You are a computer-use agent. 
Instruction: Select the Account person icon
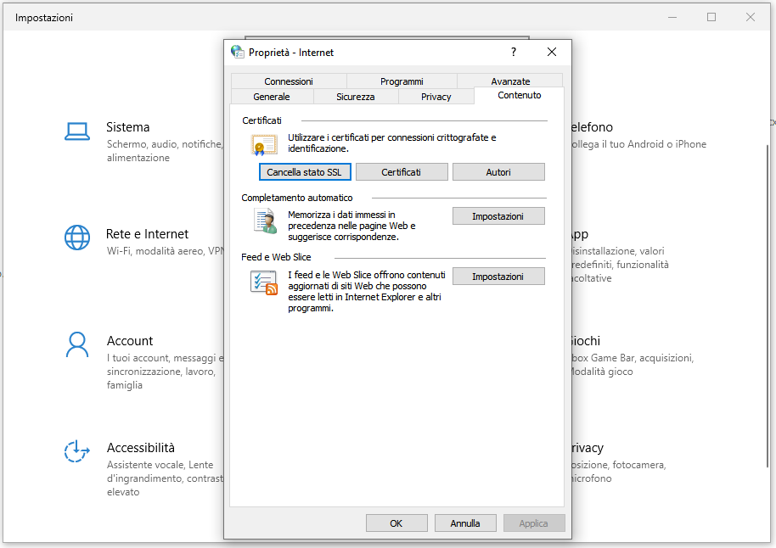point(77,344)
